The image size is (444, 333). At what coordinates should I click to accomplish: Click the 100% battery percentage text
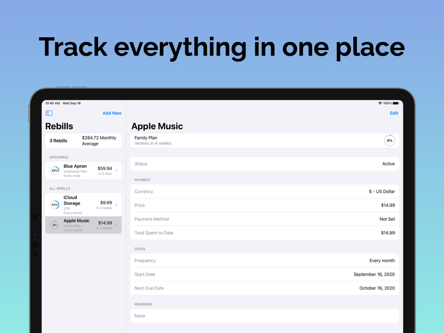point(387,103)
